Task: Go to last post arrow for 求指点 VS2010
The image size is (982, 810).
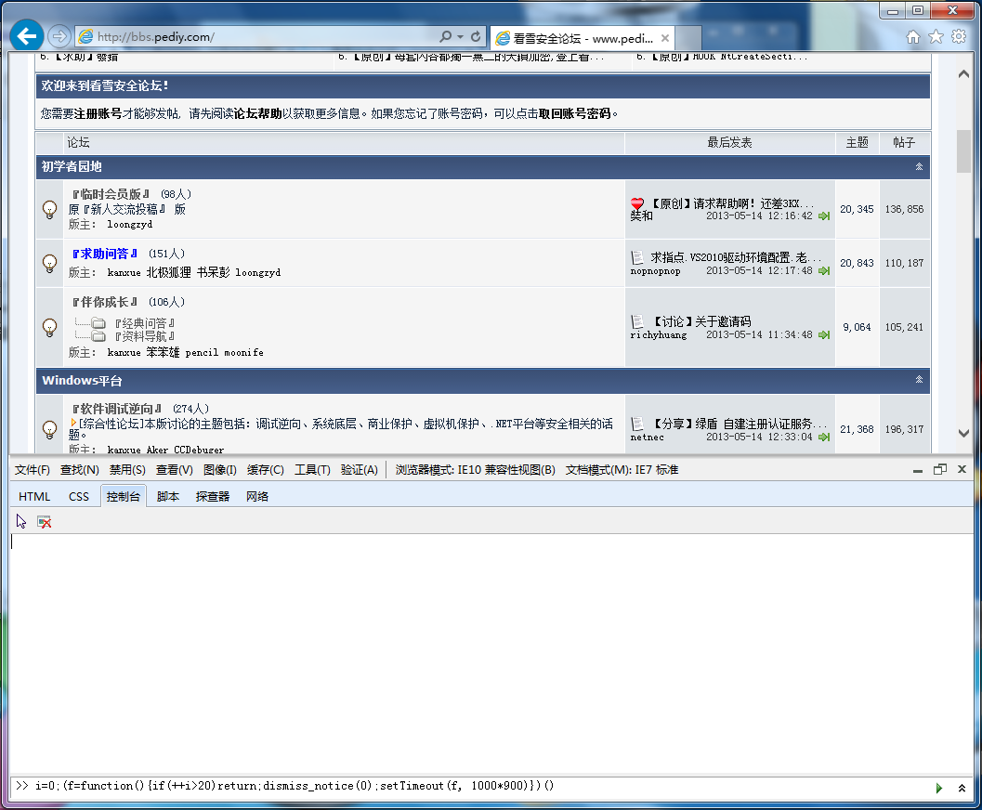Action: coord(824,271)
